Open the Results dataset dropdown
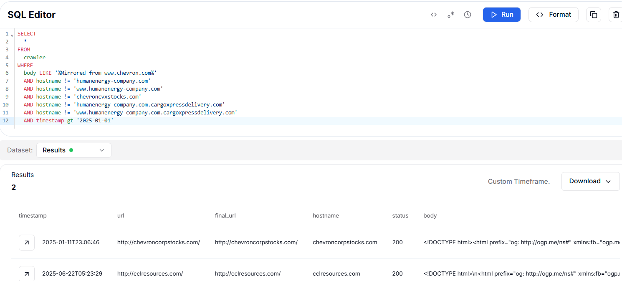The width and height of the screenshot is (622, 281). 74,150
